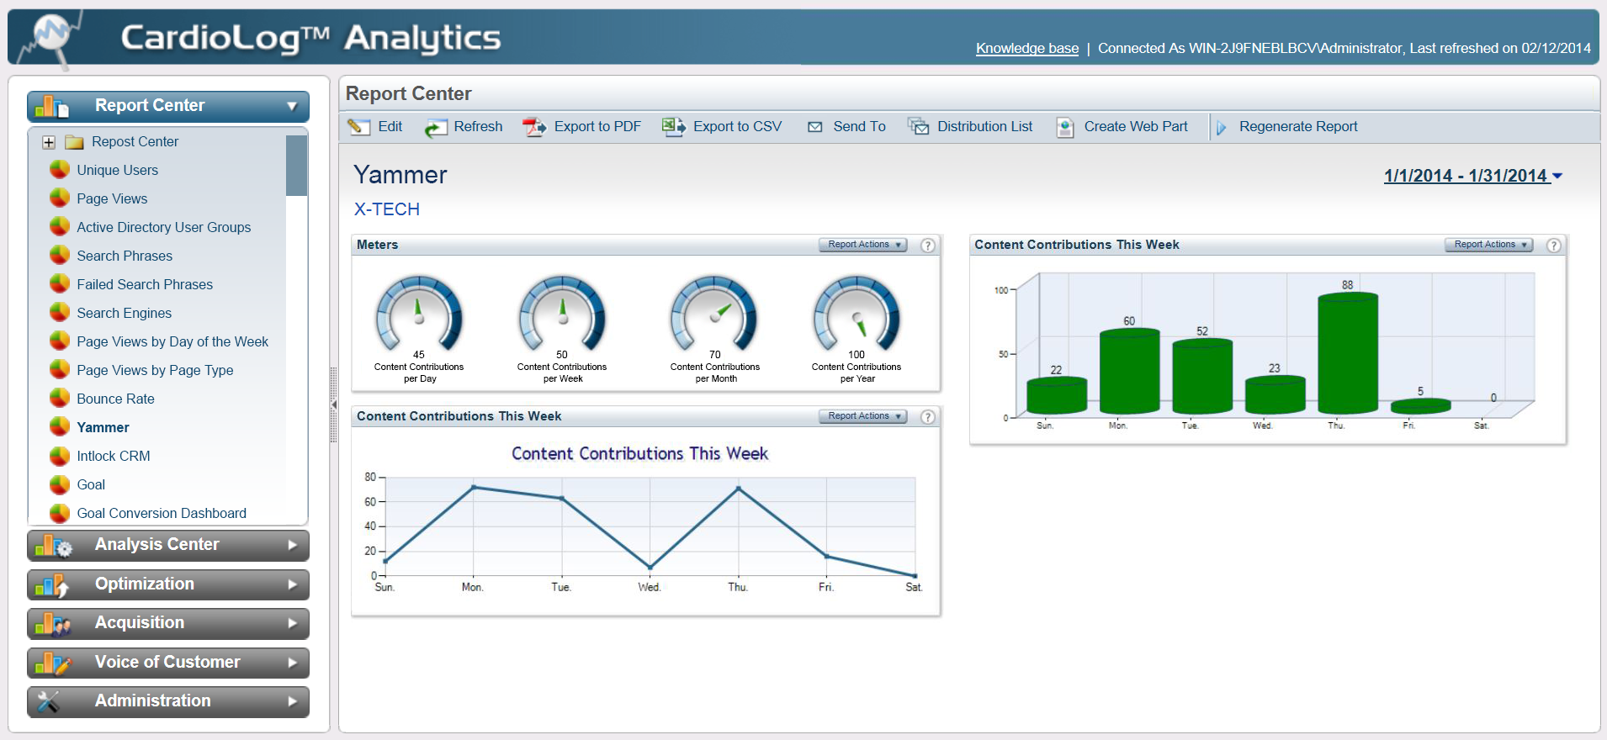
Task: Click the Goal pie icon
Action: pos(60,484)
